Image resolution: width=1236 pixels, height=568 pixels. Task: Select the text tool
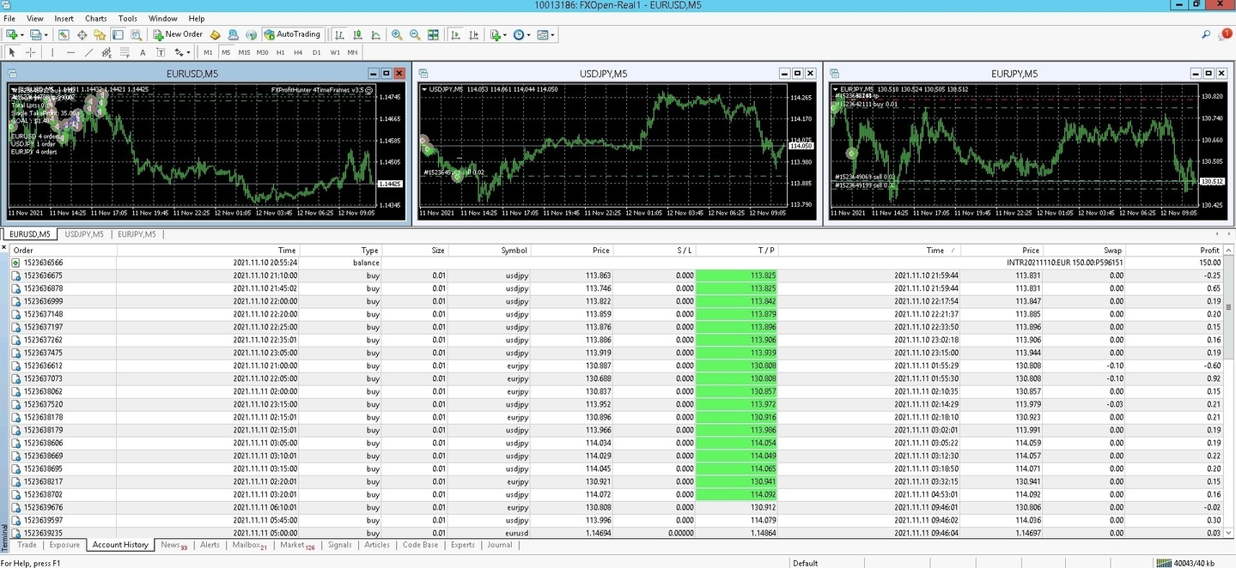143,52
